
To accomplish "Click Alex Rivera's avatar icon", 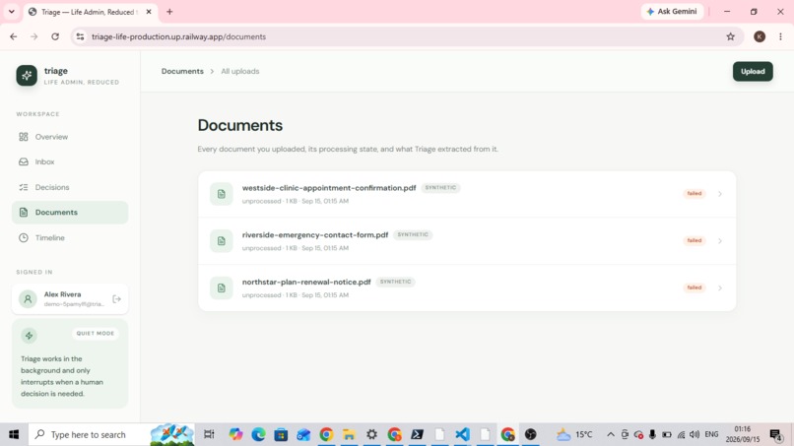I will coord(28,298).
